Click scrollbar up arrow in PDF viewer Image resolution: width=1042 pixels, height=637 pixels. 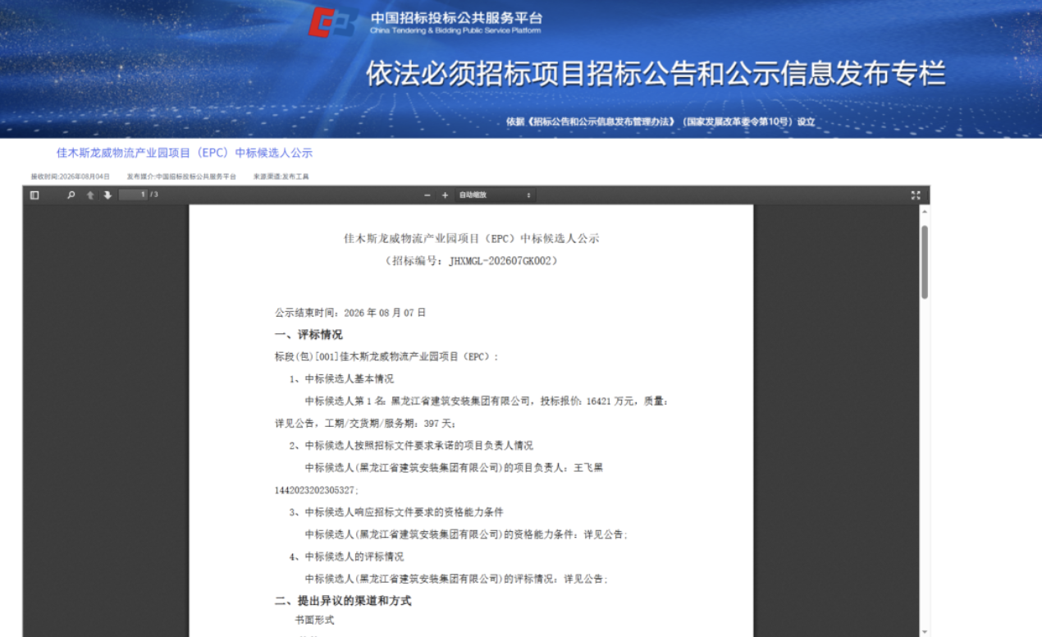click(925, 211)
